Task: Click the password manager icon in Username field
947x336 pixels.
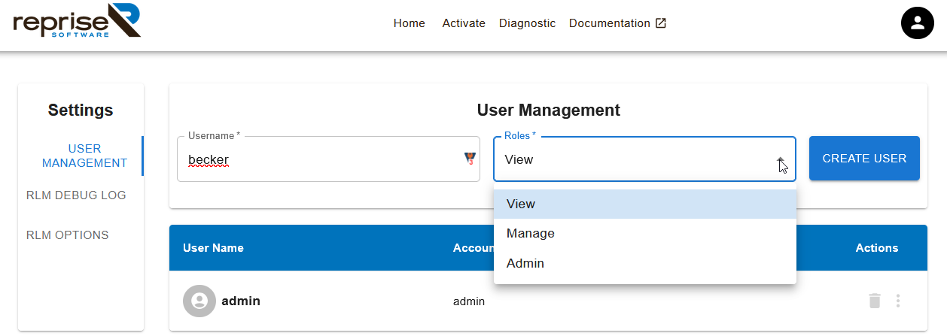Action: pos(470,159)
